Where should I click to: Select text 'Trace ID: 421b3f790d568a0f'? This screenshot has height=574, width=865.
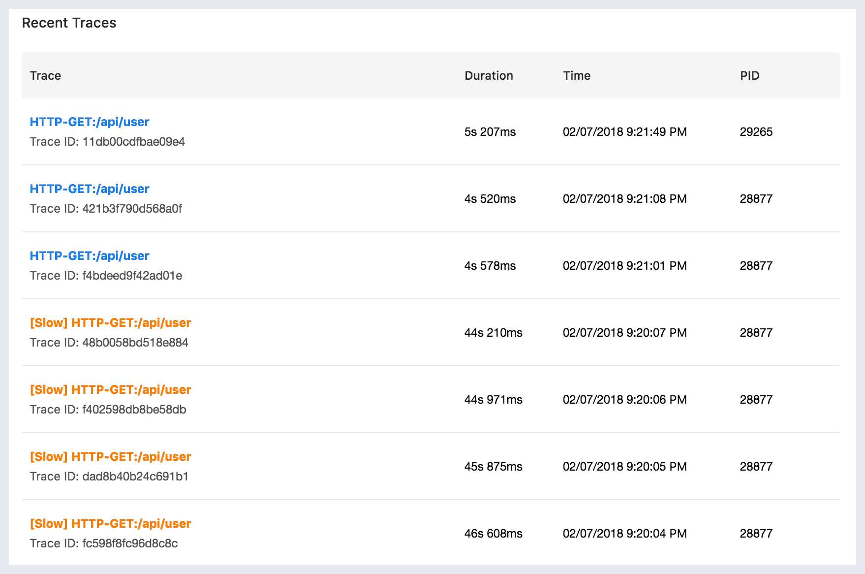106,209
